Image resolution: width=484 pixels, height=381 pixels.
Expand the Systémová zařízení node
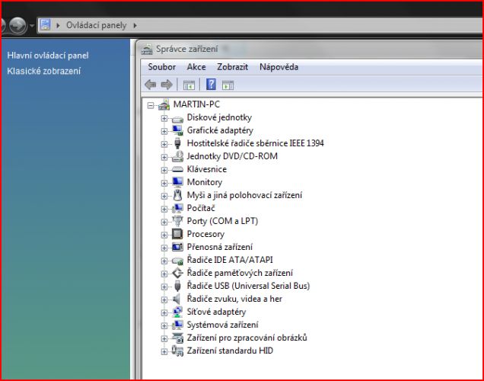(164, 325)
